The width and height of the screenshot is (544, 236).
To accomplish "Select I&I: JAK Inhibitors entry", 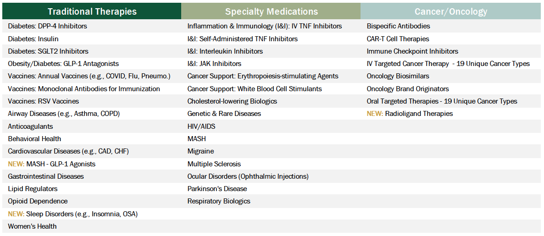I will [214, 64].
